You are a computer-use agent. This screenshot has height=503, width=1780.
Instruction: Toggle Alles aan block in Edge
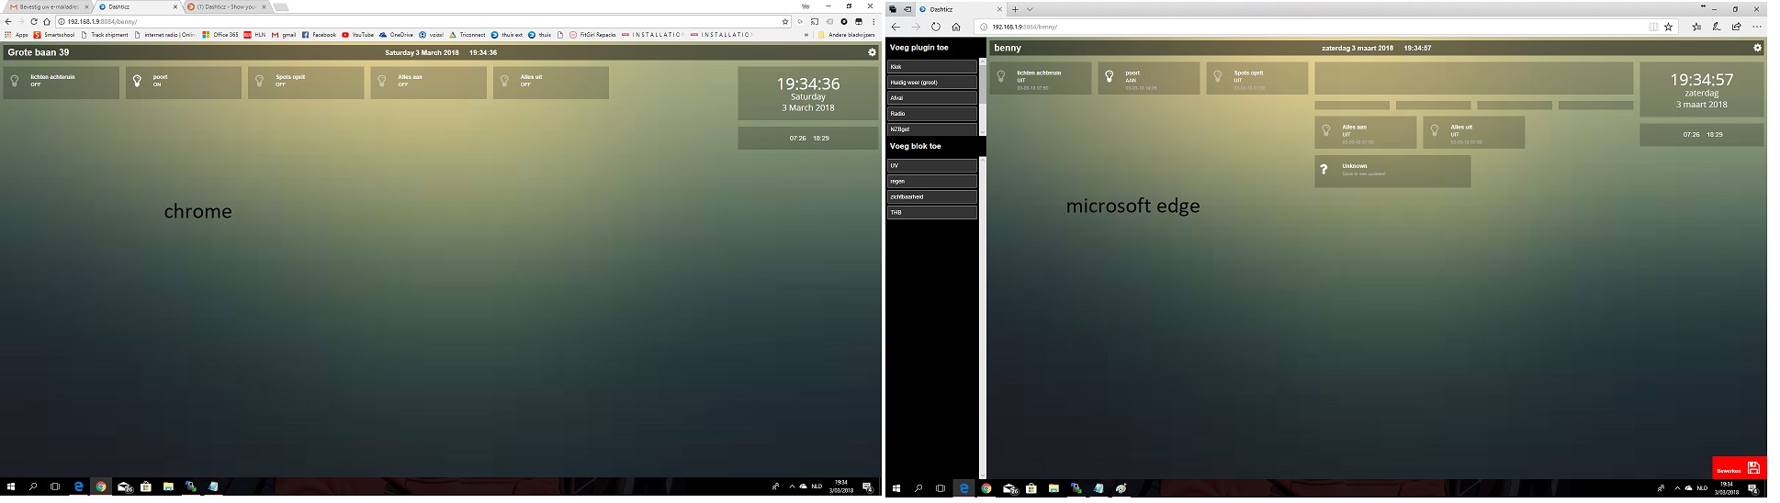click(1365, 132)
